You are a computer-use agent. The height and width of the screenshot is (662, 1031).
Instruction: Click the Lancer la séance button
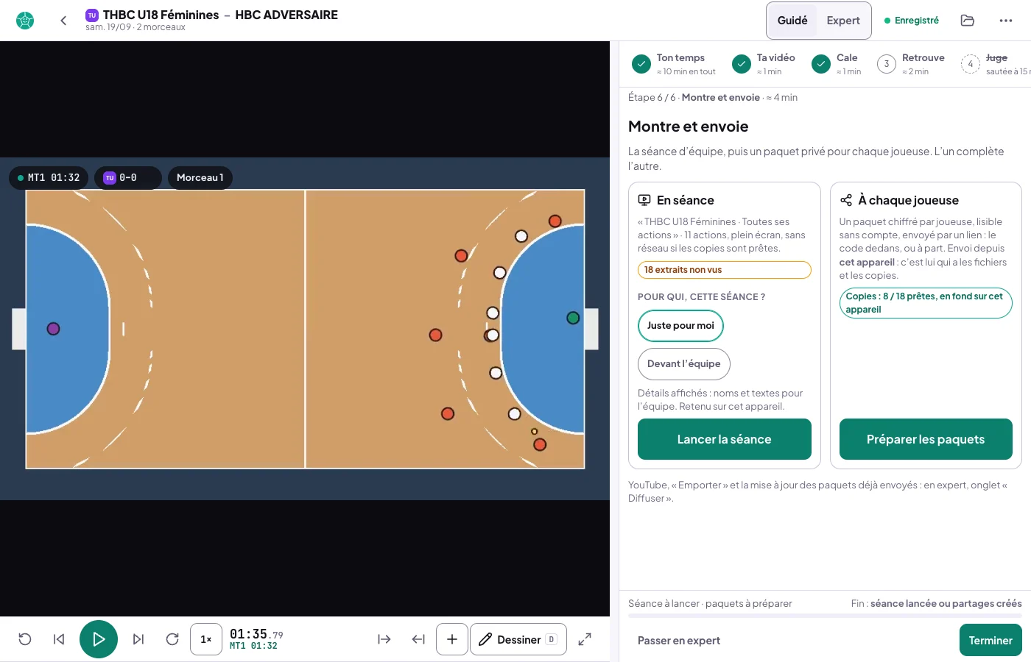[x=725, y=439]
